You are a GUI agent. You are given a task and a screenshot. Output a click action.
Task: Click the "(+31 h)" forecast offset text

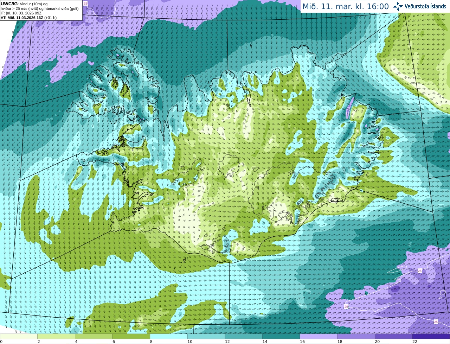pyautogui.click(x=51, y=18)
